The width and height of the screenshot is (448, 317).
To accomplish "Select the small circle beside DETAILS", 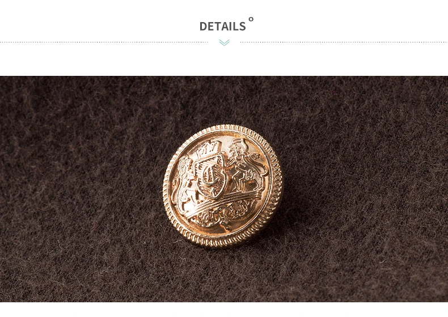I will click(251, 19).
